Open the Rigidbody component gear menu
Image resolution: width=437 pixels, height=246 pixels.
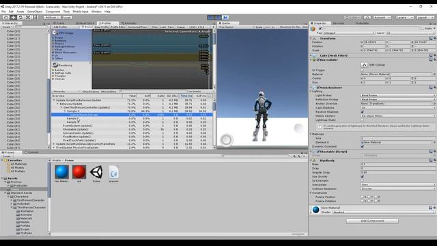pyautogui.click(x=434, y=161)
